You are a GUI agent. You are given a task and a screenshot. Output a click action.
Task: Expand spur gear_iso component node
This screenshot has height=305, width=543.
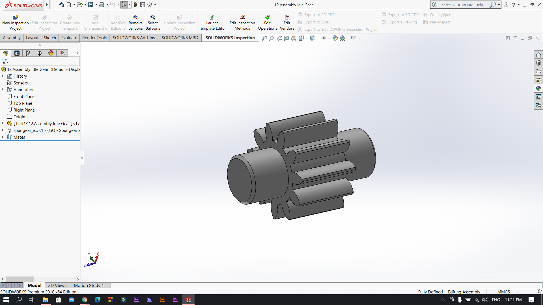tap(3, 130)
